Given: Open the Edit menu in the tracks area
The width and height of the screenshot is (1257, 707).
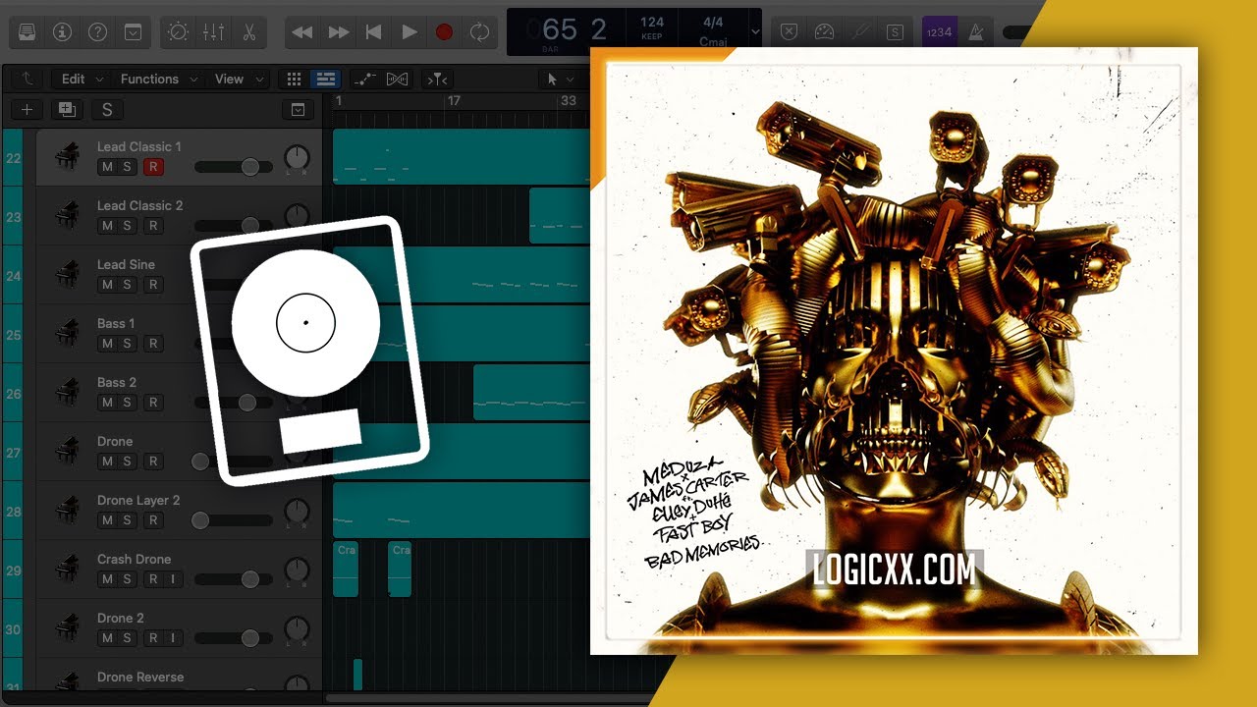Looking at the screenshot, I should click(81, 80).
